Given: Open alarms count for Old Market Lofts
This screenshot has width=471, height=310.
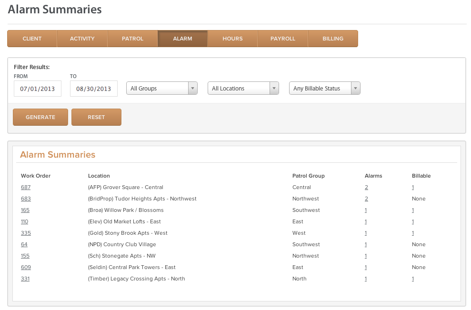Looking at the screenshot, I should coord(366,221).
